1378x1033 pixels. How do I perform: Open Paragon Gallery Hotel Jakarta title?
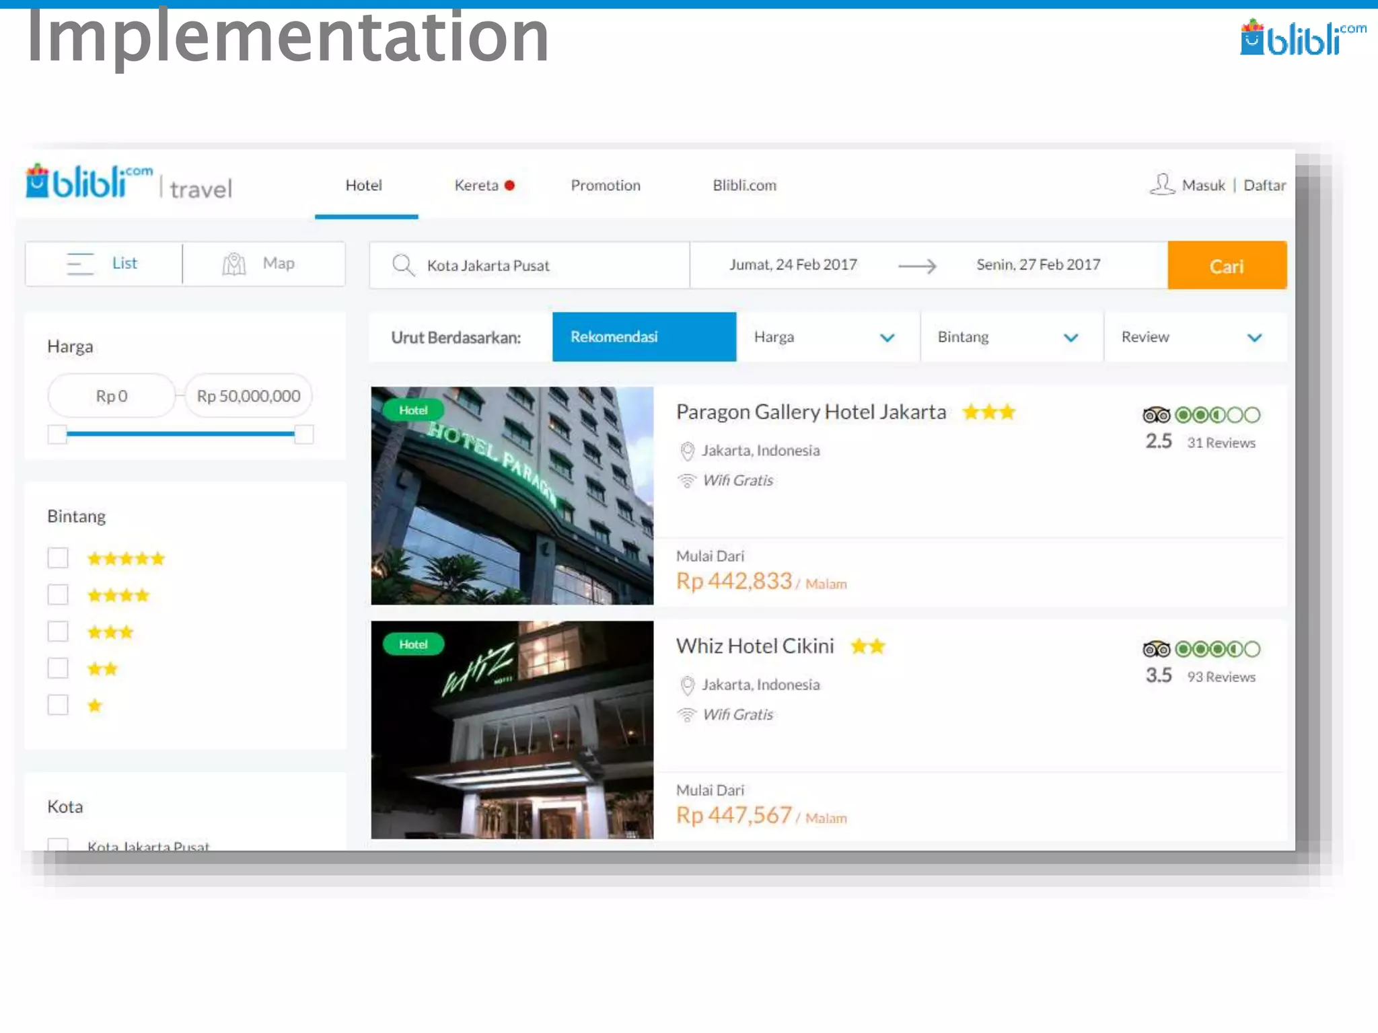(811, 412)
